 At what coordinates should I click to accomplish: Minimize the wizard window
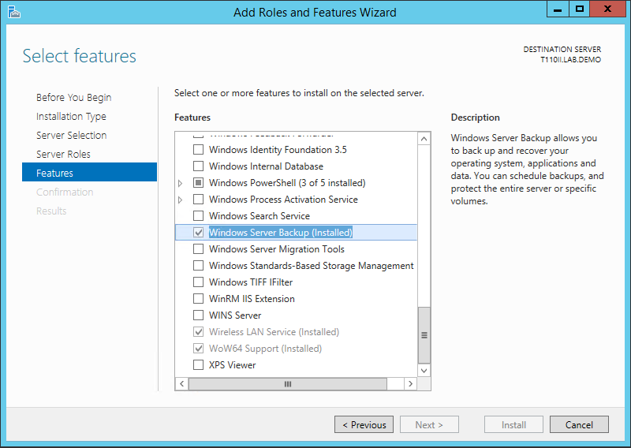pos(559,9)
